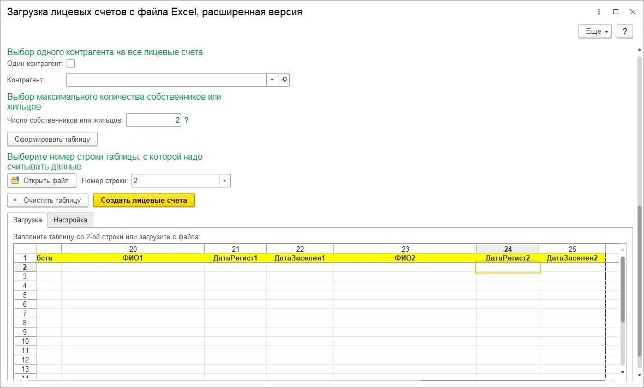Click the spreadsheet vertical scrollbar thumb

(623, 289)
